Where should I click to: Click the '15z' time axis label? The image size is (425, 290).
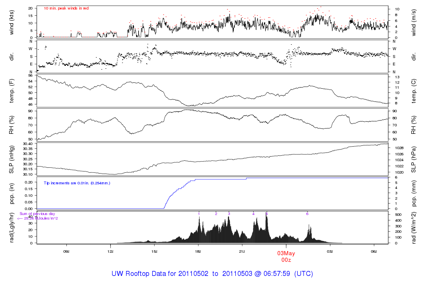coord(154,251)
